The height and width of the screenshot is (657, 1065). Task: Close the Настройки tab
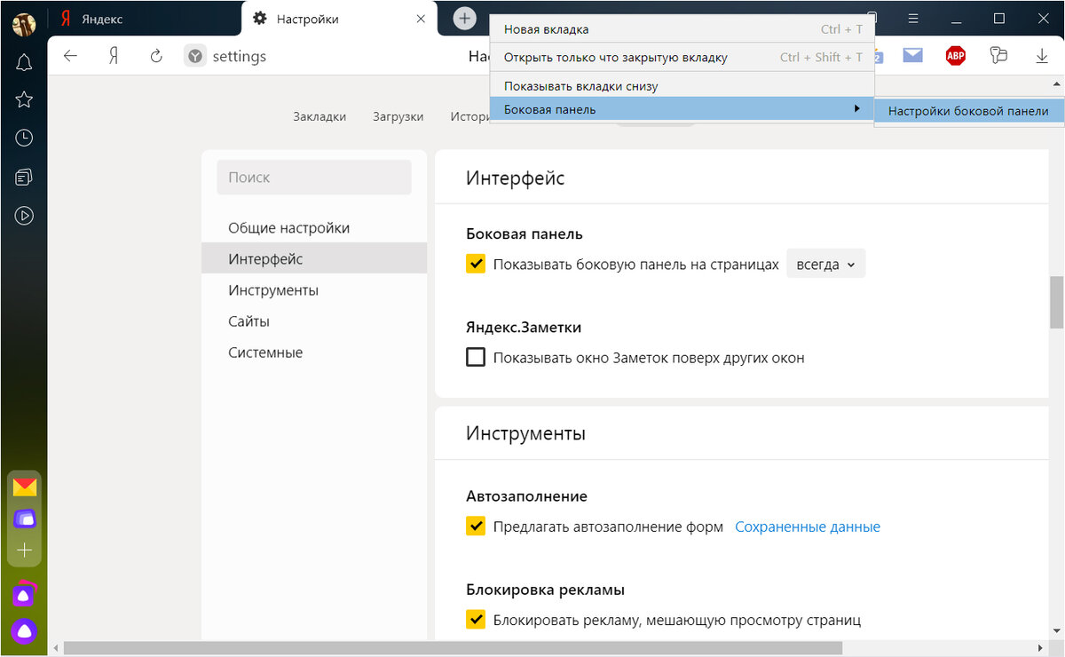[x=421, y=19]
